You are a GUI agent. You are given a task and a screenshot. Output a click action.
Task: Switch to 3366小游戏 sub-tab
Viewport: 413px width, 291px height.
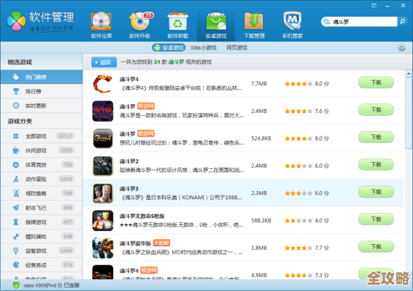203,48
